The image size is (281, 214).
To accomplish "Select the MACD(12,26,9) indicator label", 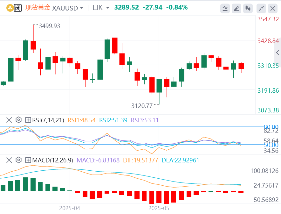I will pyautogui.click(x=53, y=160).
